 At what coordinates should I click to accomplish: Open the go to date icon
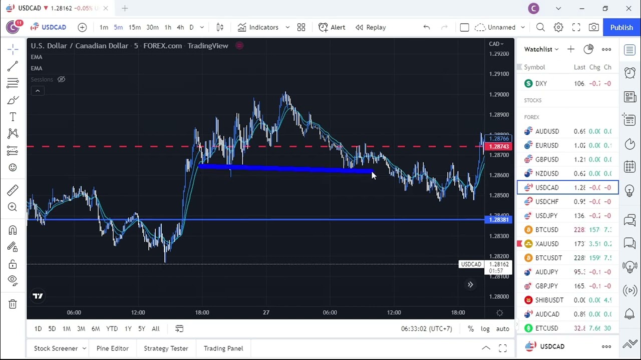click(179, 329)
